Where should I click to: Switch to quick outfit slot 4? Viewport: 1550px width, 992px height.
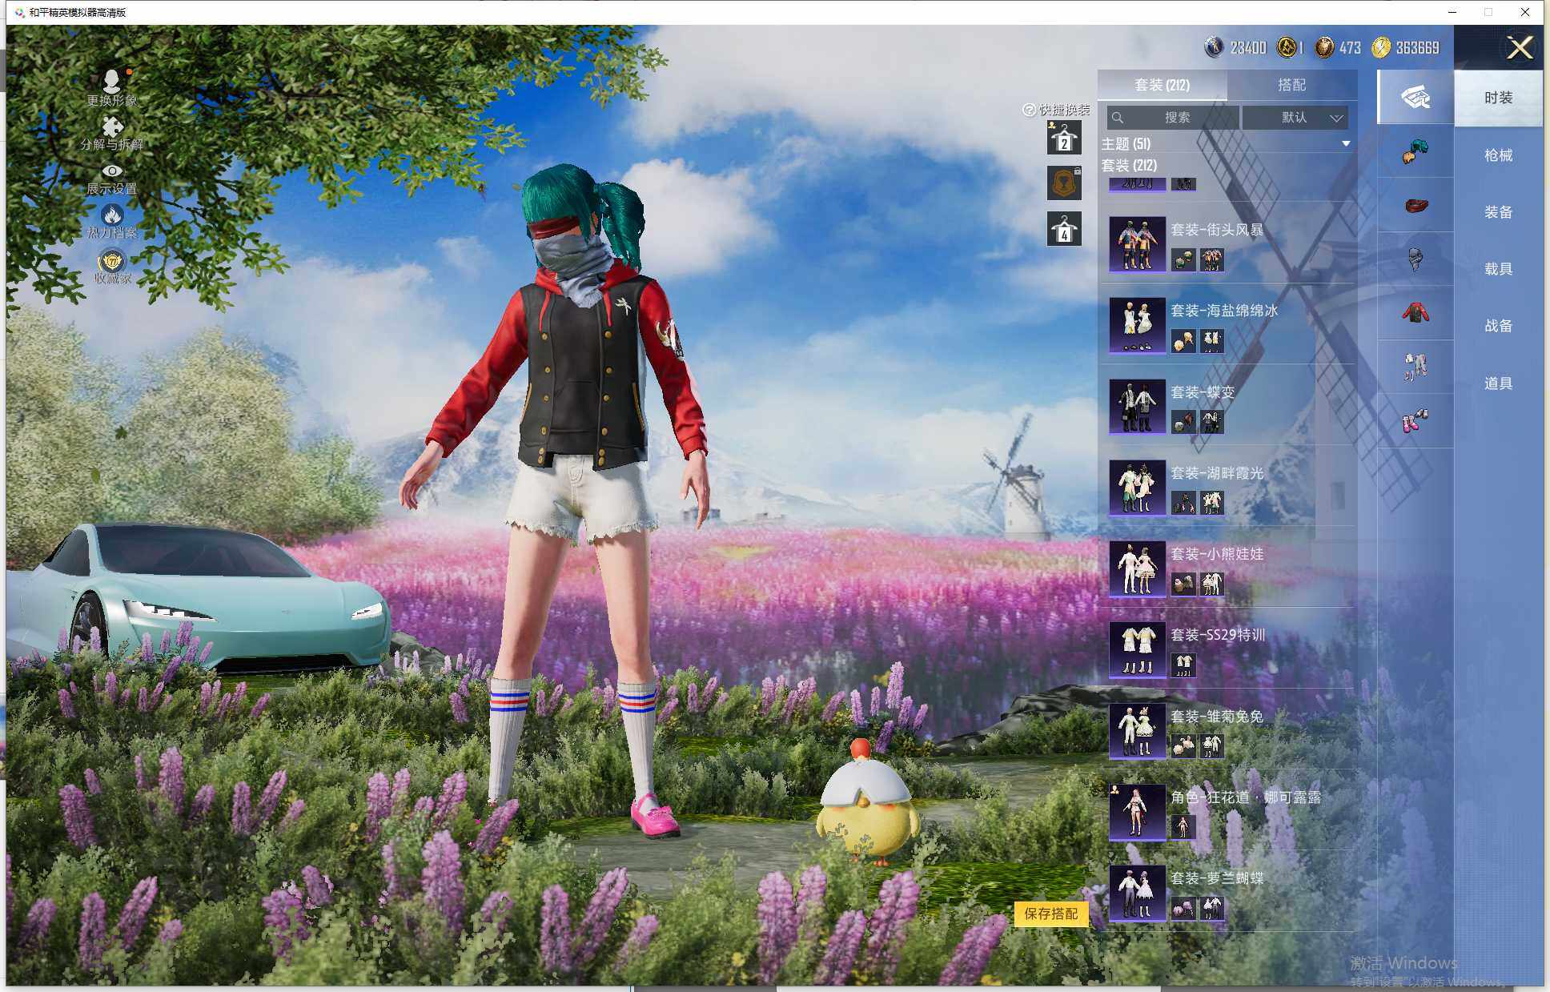click(1064, 230)
